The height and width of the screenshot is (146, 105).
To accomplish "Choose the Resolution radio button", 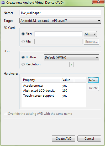I will pyautogui.click(x=23, y=64).
